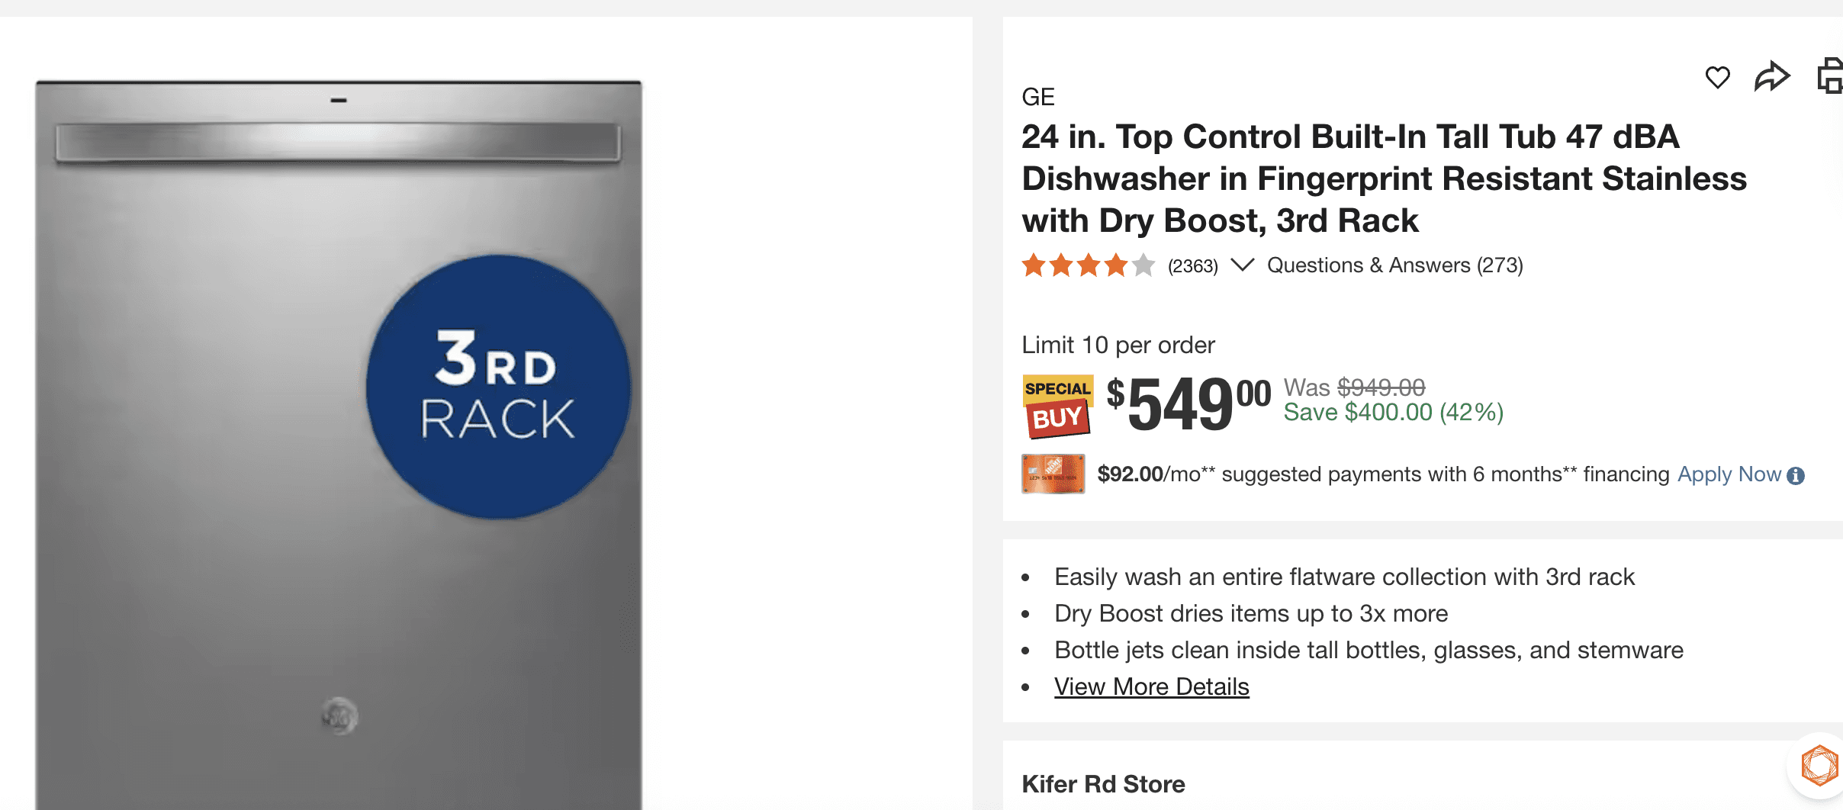This screenshot has height=810, width=1843.
Task: Click the Home Depot credit card icon
Action: [x=1052, y=474]
